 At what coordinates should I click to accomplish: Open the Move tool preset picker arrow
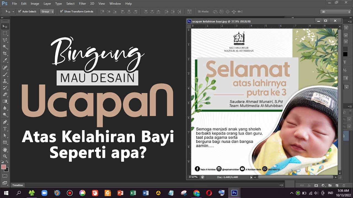[x=13, y=12]
